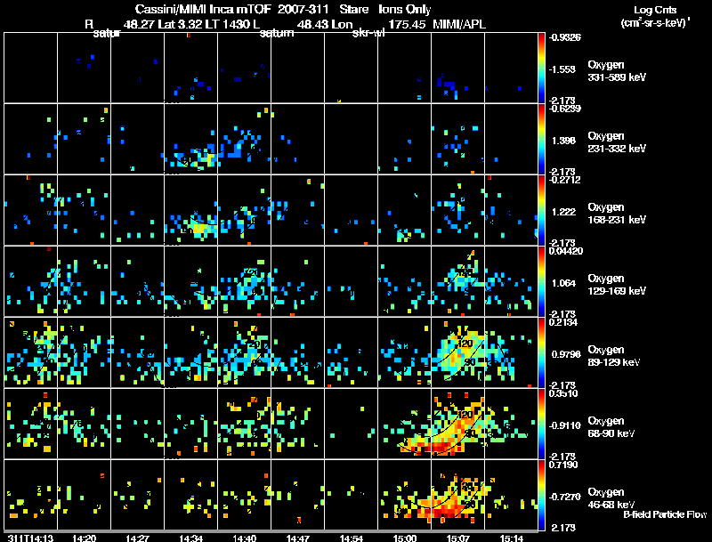Click the '0.9796' color scale value
Screen dimensions: 712x542
click(x=566, y=354)
